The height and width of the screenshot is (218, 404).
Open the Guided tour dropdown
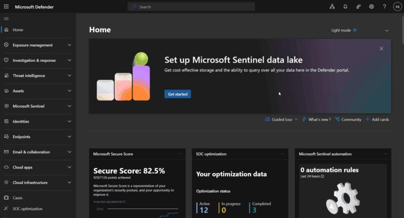coord(281,120)
